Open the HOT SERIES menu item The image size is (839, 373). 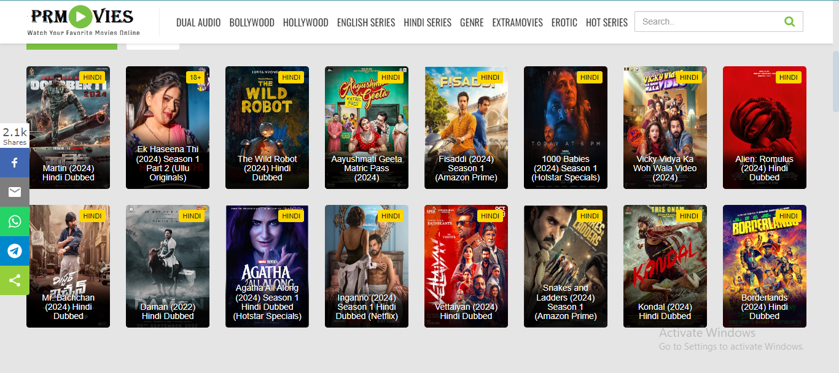[x=607, y=23]
